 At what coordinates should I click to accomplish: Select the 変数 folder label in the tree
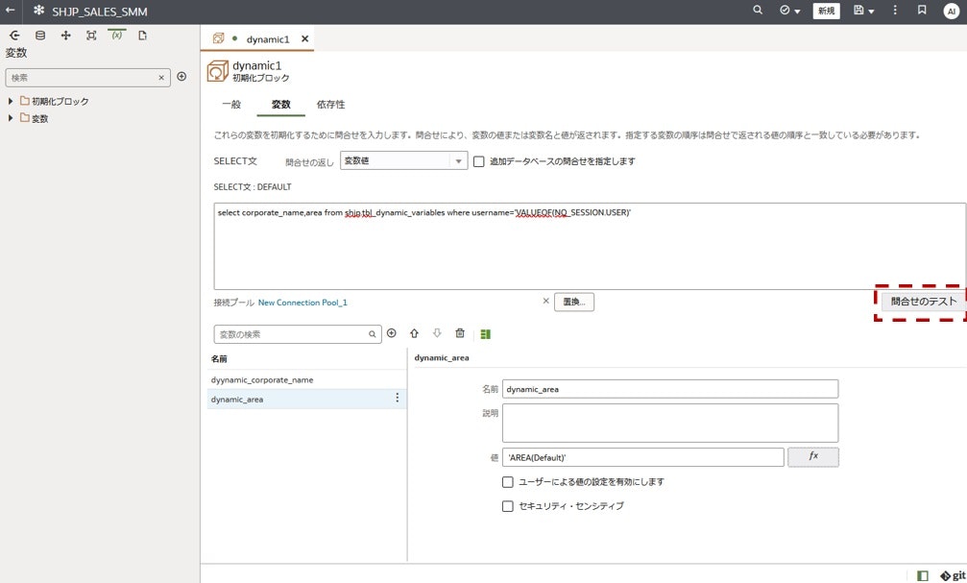point(40,118)
